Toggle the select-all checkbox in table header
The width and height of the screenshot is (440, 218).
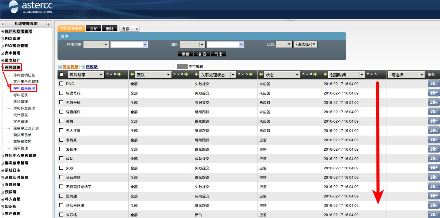(x=61, y=75)
